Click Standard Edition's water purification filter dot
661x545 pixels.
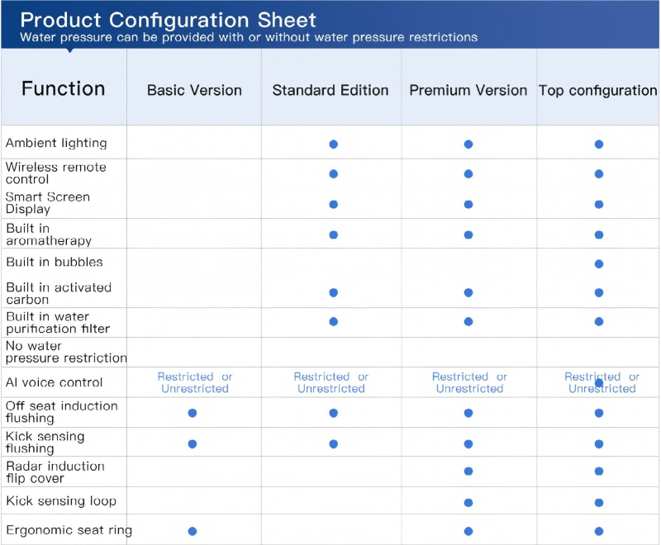coord(334,321)
